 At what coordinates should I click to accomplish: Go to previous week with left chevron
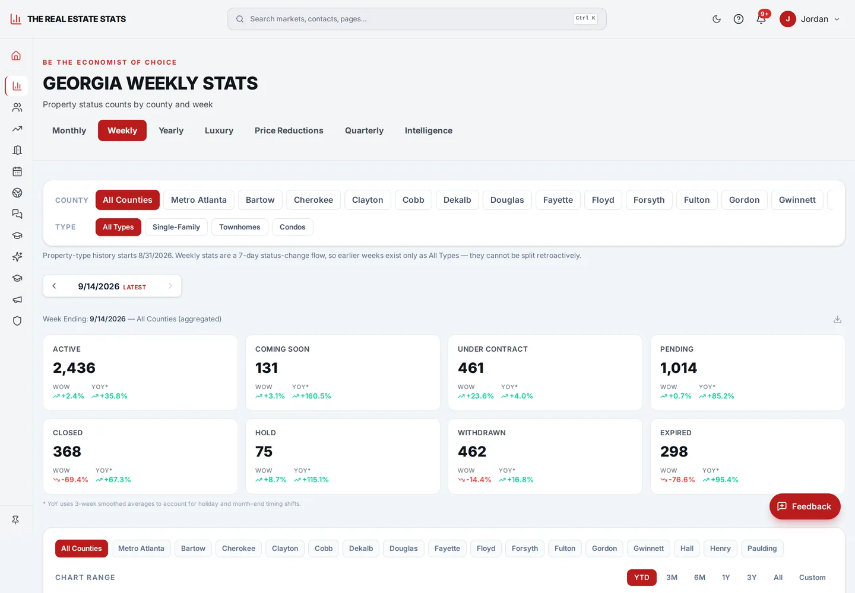point(54,286)
